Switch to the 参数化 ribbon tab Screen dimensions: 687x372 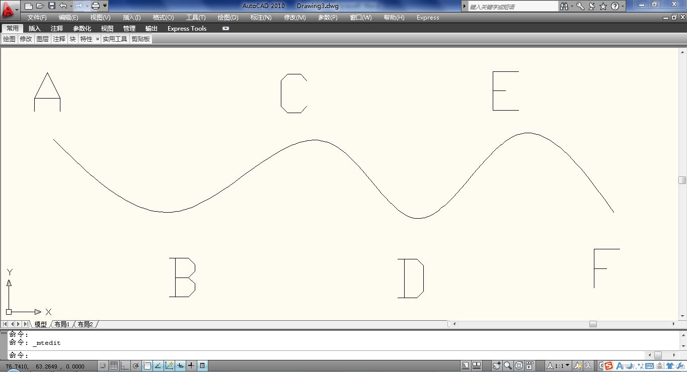(x=82, y=29)
